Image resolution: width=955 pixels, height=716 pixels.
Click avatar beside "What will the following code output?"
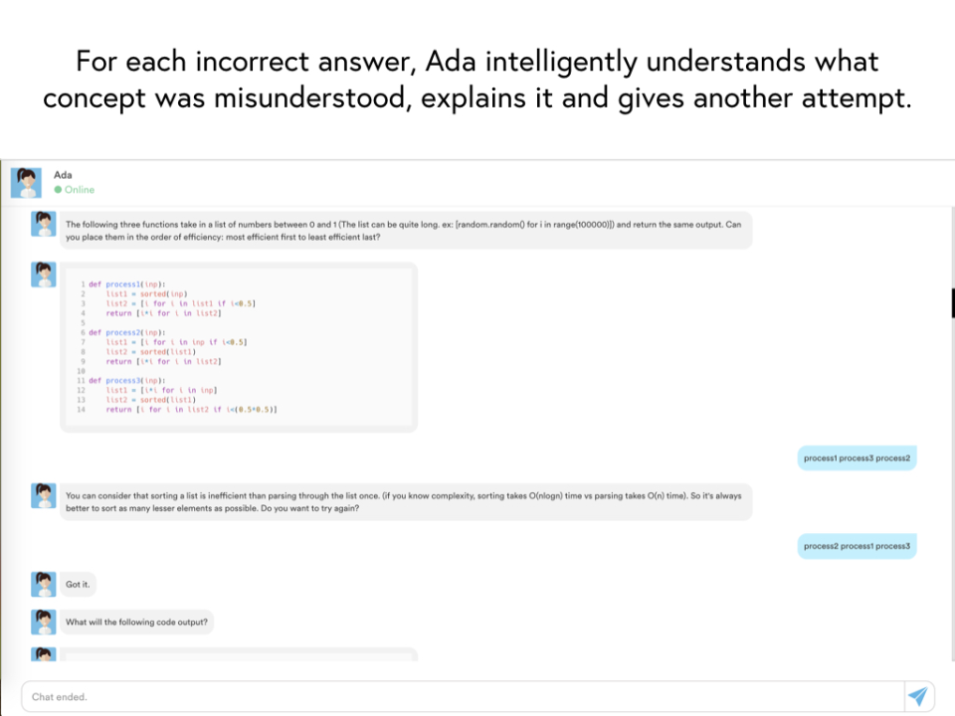pos(43,622)
